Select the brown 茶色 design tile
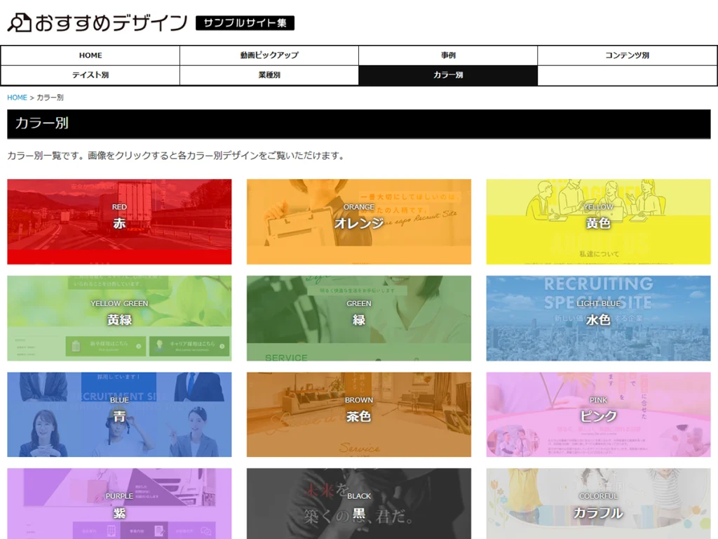This screenshot has width=718, height=539. pyautogui.click(x=359, y=414)
